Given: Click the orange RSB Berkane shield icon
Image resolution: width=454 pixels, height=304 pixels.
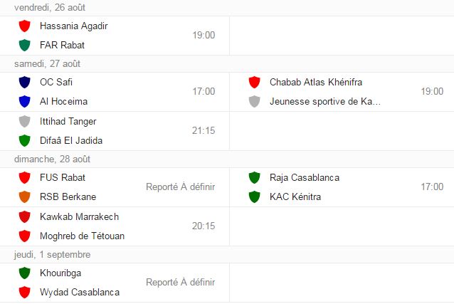Looking at the screenshot, I should point(25,196).
